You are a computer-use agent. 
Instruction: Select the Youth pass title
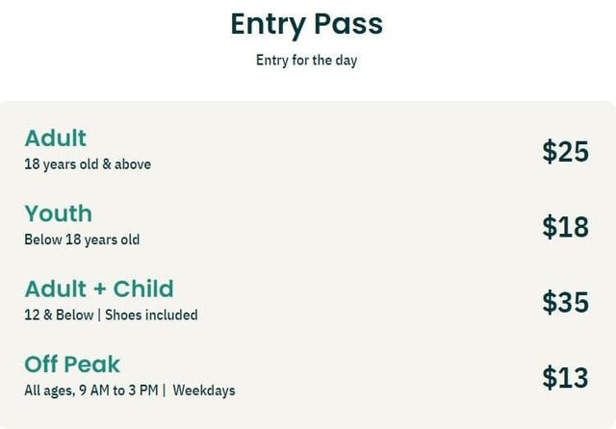tap(58, 213)
